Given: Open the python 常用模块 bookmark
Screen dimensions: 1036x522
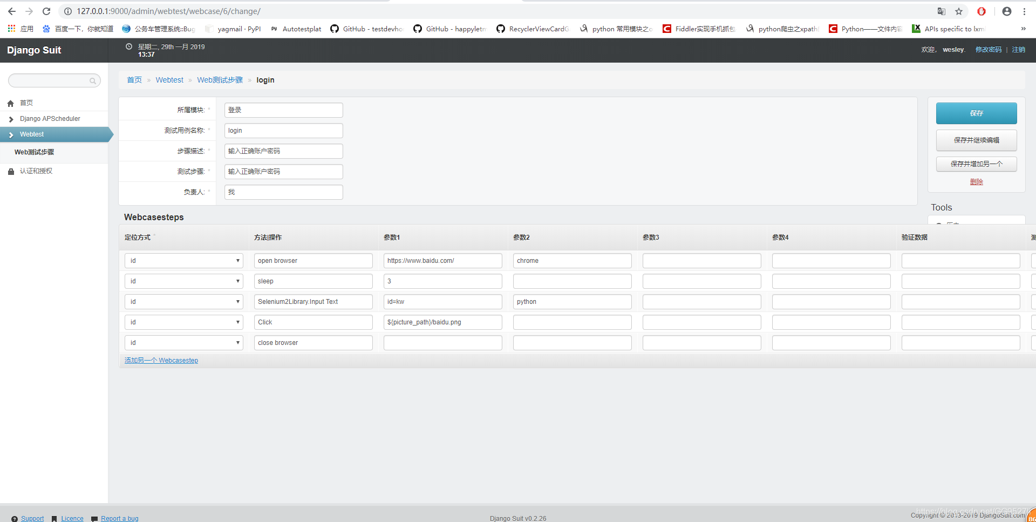Looking at the screenshot, I should pos(616,29).
